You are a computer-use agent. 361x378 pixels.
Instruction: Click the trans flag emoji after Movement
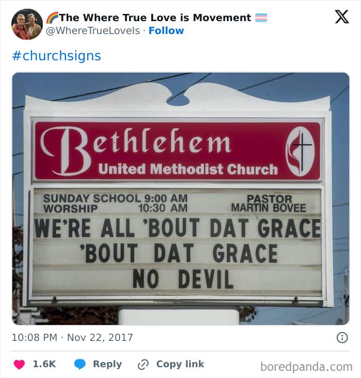(261, 18)
